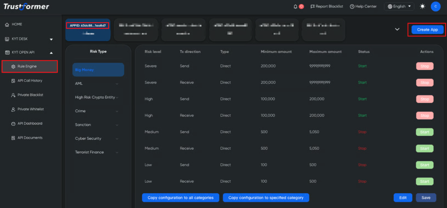Open the user avatar profile menu
447x208 pixels.
click(x=435, y=7)
